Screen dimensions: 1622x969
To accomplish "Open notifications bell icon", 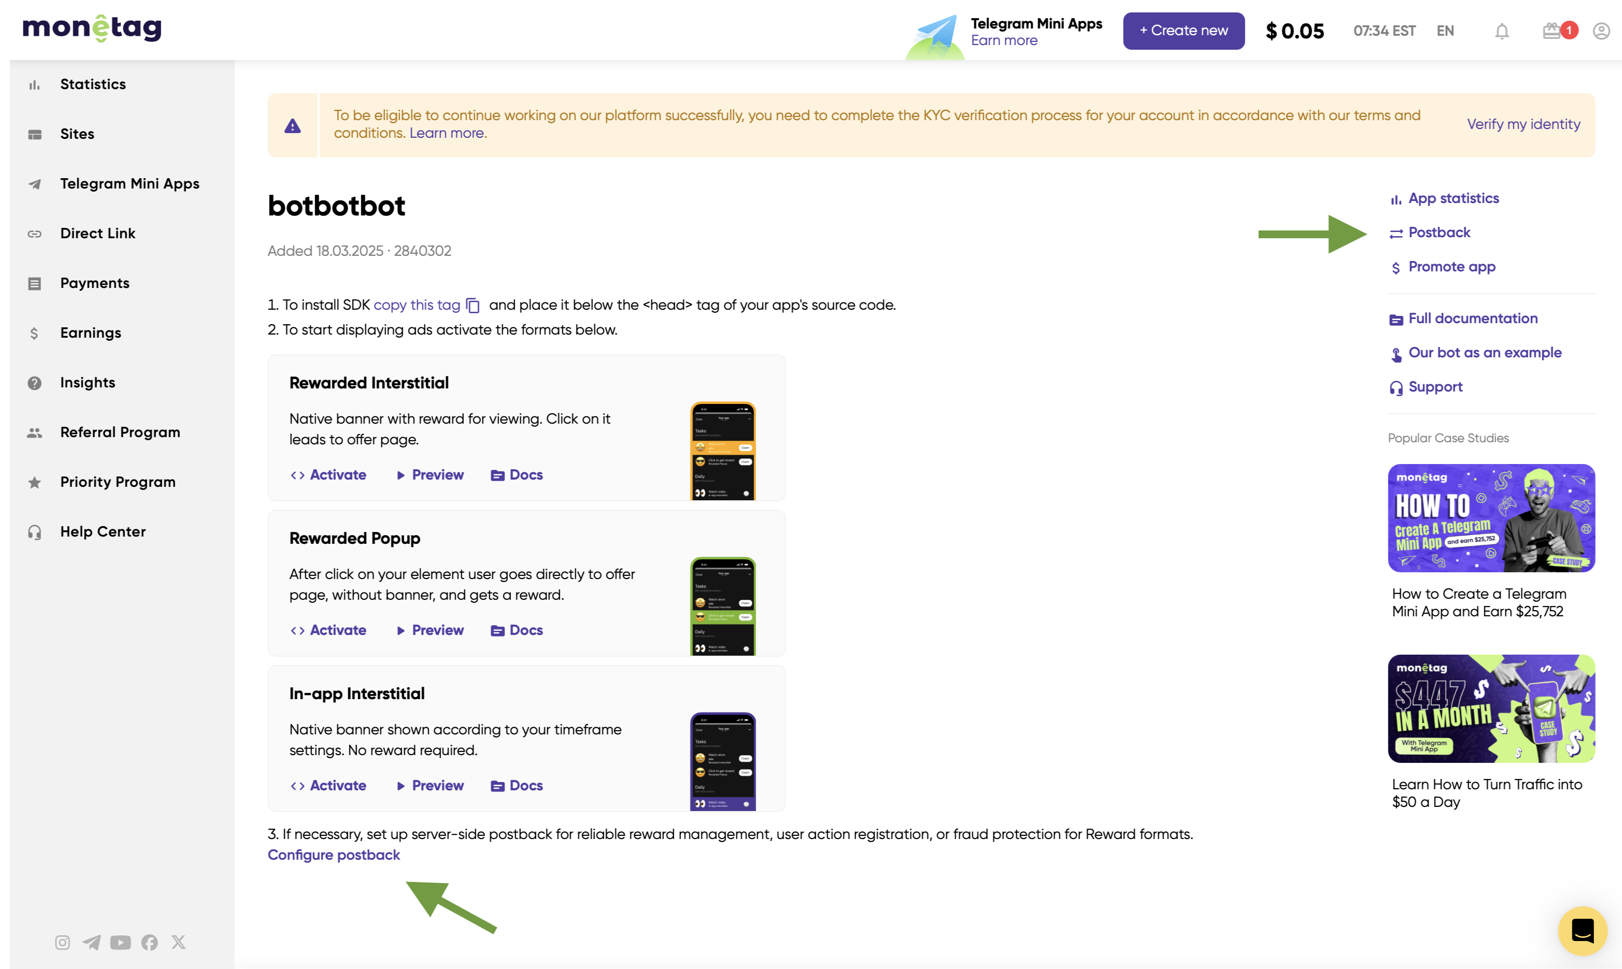I will click(1502, 31).
